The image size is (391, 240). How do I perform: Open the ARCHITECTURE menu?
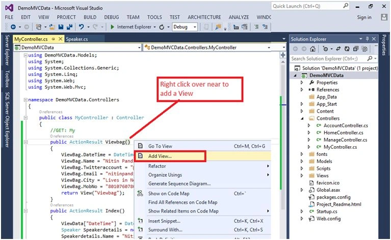click(204, 17)
